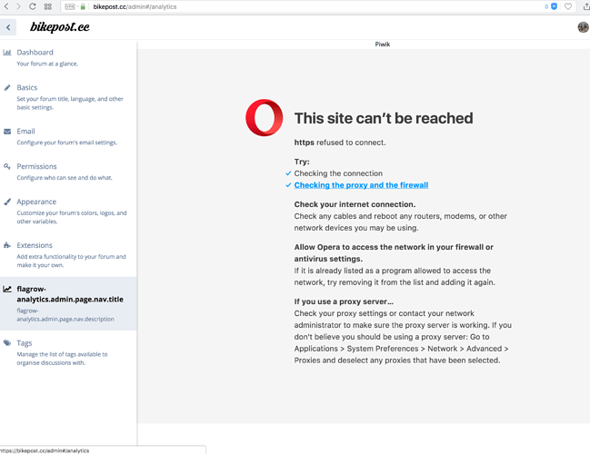The width and height of the screenshot is (590, 454).
Task: Click the red Opera logo
Action: (x=265, y=118)
